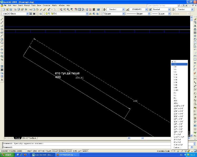This screenshot has height=157, width=197.
Task: Switch to DIN A2 Title Block tab
Action: pyautogui.click(x=29, y=138)
